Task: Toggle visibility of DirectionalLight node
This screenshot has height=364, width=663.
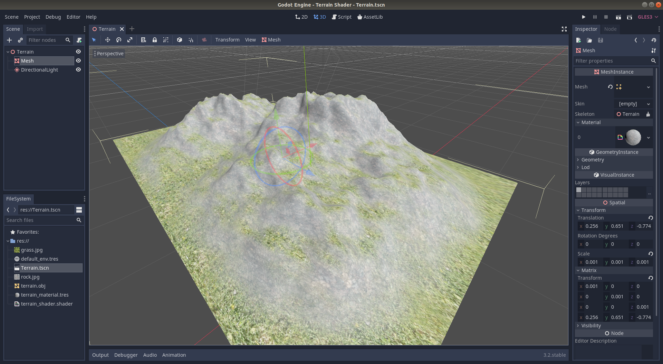Action: 78,69
